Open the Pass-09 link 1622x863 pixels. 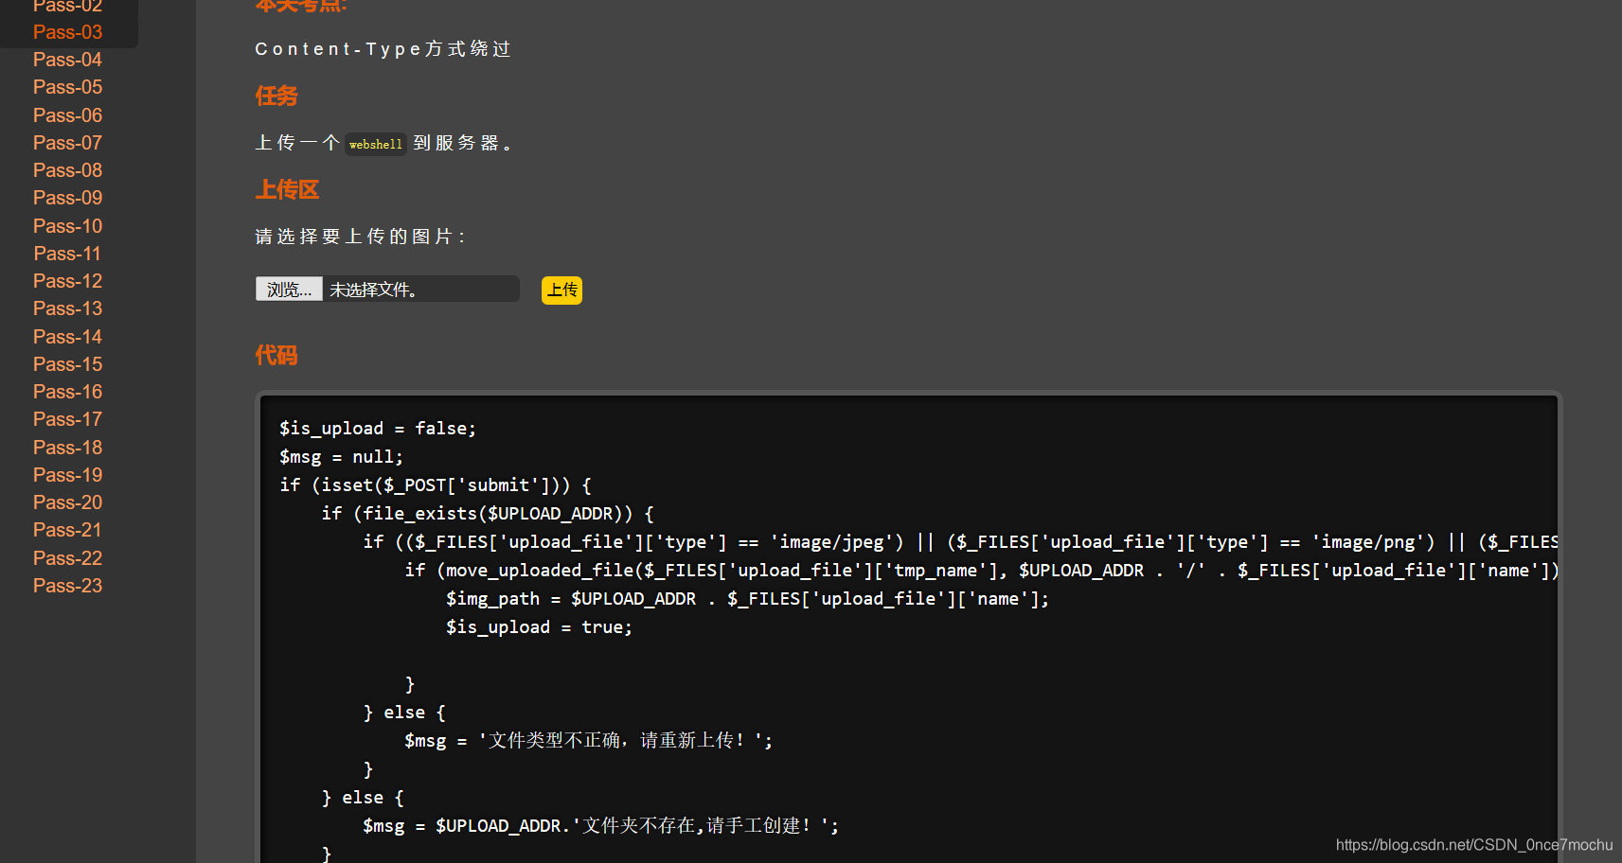point(67,198)
